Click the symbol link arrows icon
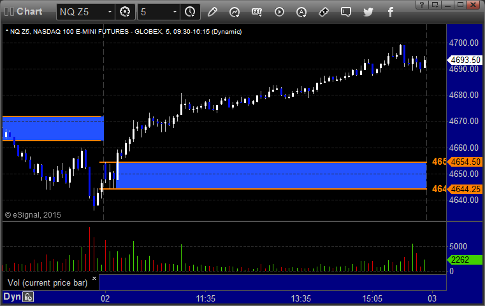485x306 pixels. (324, 12)
